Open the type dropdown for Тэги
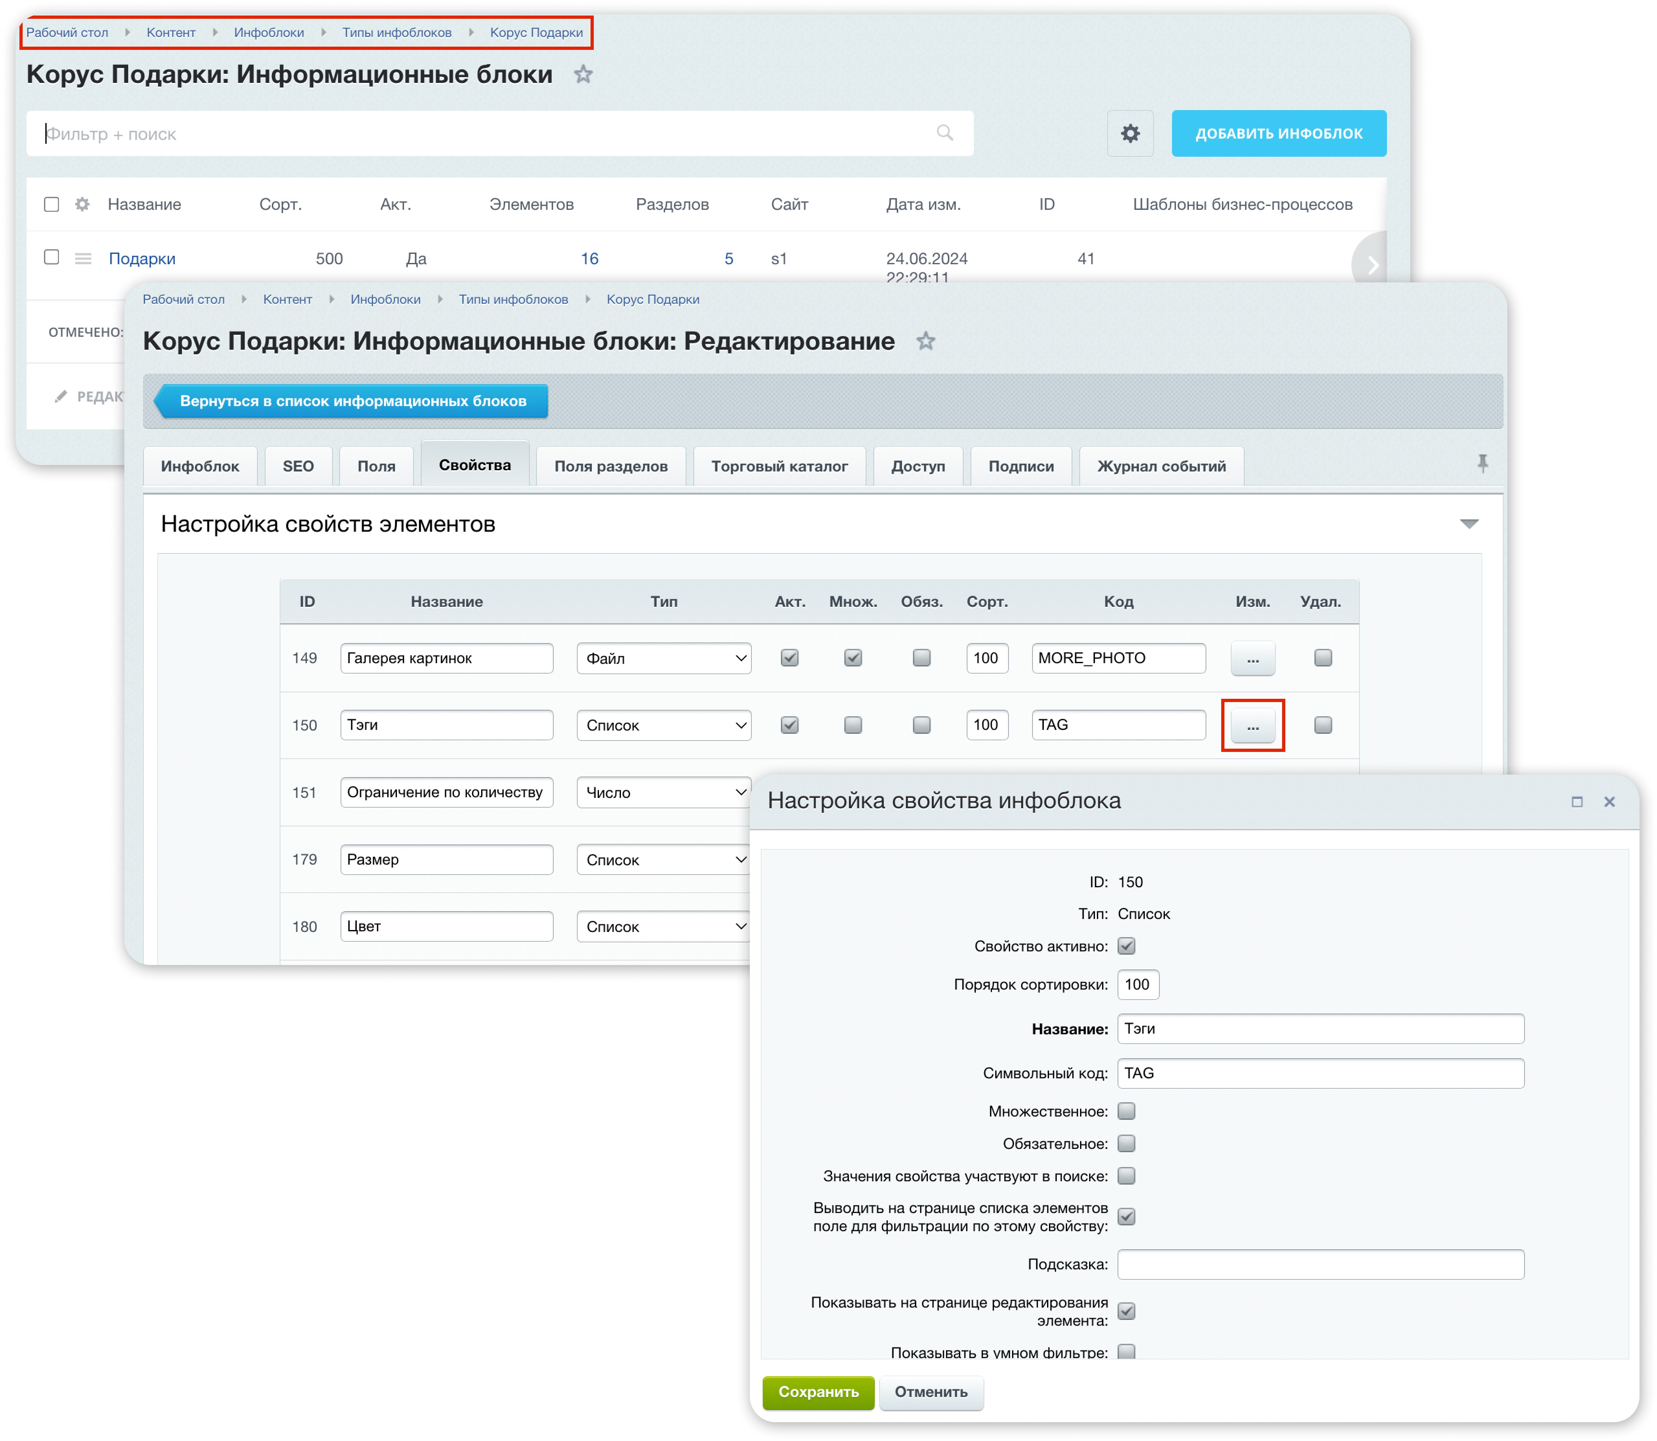 pyautogui.click(x=663, y=725)
